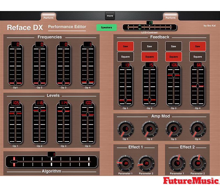The width and height of the screenshot is (220, 187).
Task: Click the Reface DX logo text
Action: click(25, 28)
